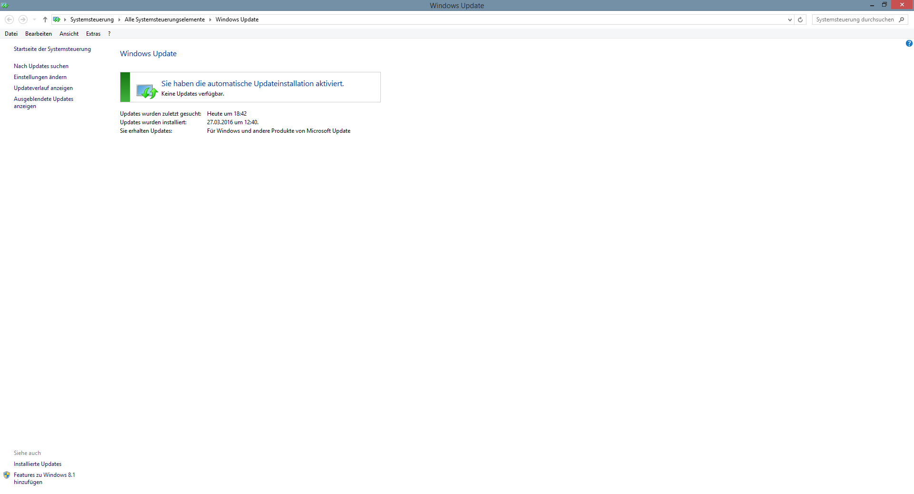Click the Systemsteuerung durchsuchen search field

point(855,20)
